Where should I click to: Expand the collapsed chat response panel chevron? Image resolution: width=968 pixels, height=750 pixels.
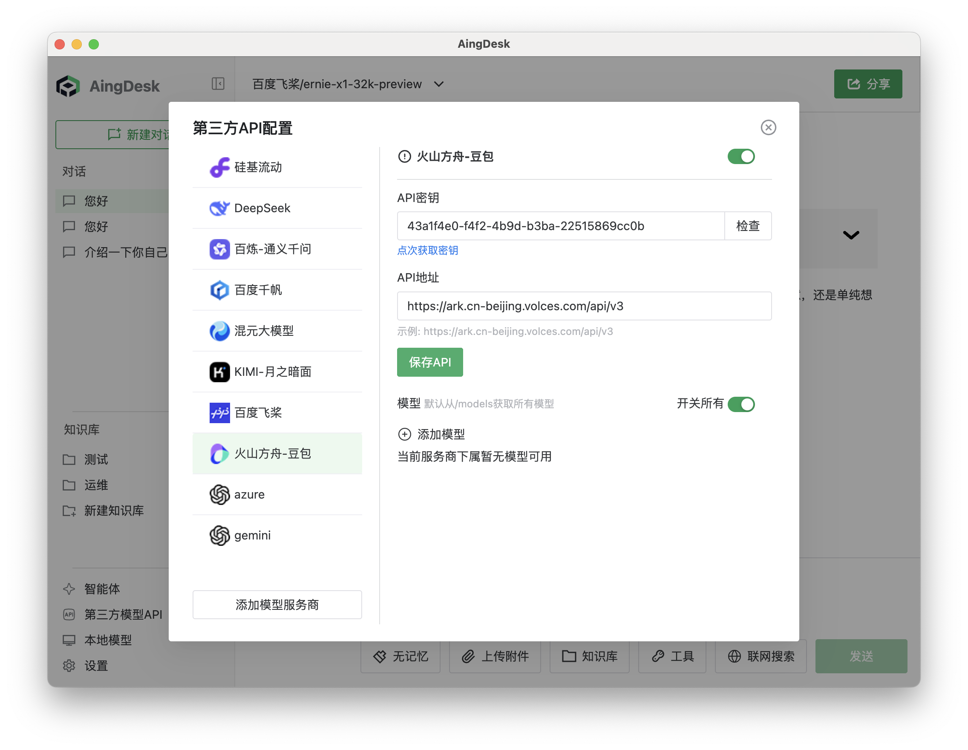point(850,236)
